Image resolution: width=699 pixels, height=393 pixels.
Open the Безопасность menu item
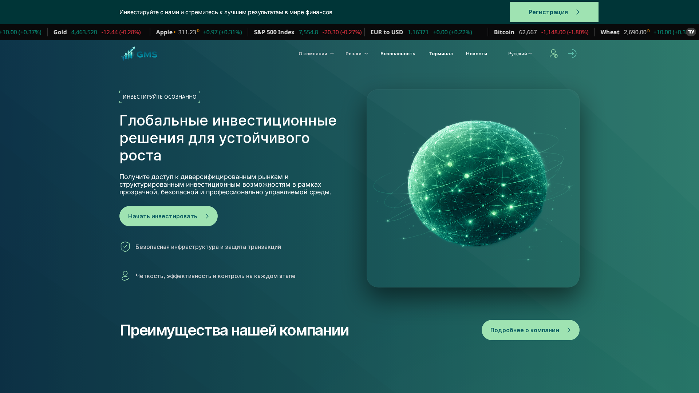click(x=398, y=53)
